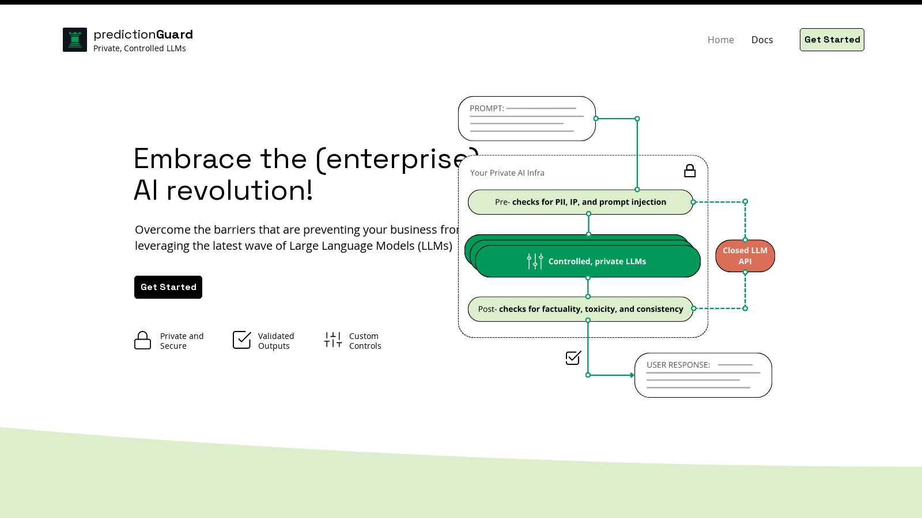The height and width of the screenshot is (518, 922).
Task: Click the predictionGuard brand name text
Action: pos(143,35)
